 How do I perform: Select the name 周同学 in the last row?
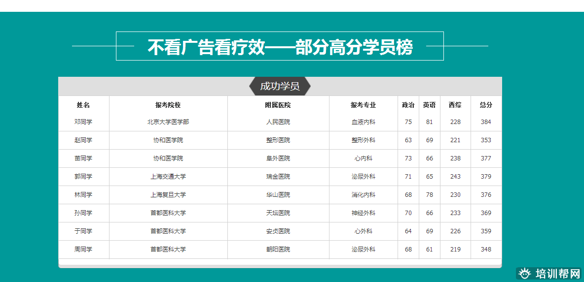point(83,250)
